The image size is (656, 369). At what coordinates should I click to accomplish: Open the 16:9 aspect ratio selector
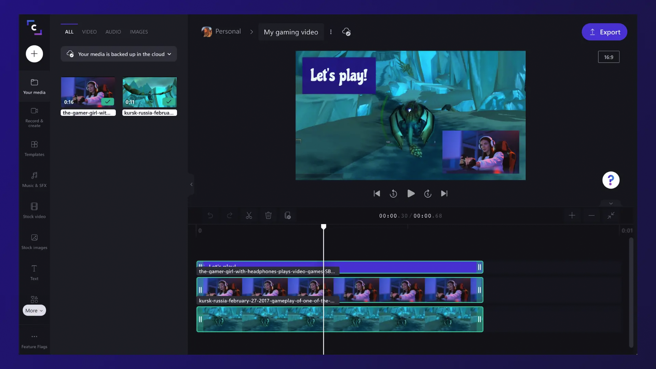(x=609, y=57)
